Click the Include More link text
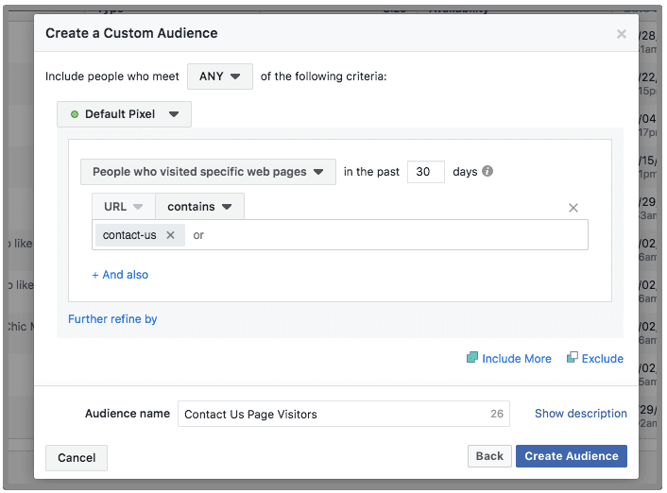667x493 pixels. click(517, 359)
